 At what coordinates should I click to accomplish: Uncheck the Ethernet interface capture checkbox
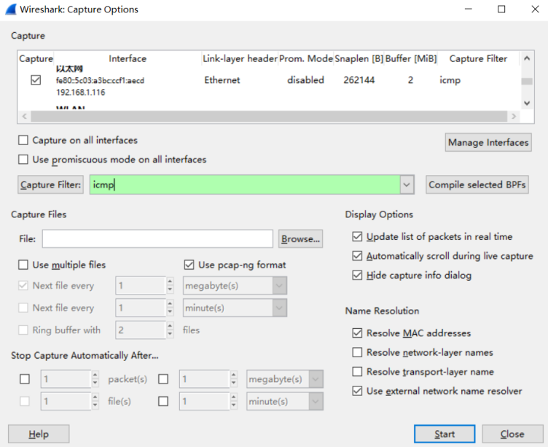[36, 80]
